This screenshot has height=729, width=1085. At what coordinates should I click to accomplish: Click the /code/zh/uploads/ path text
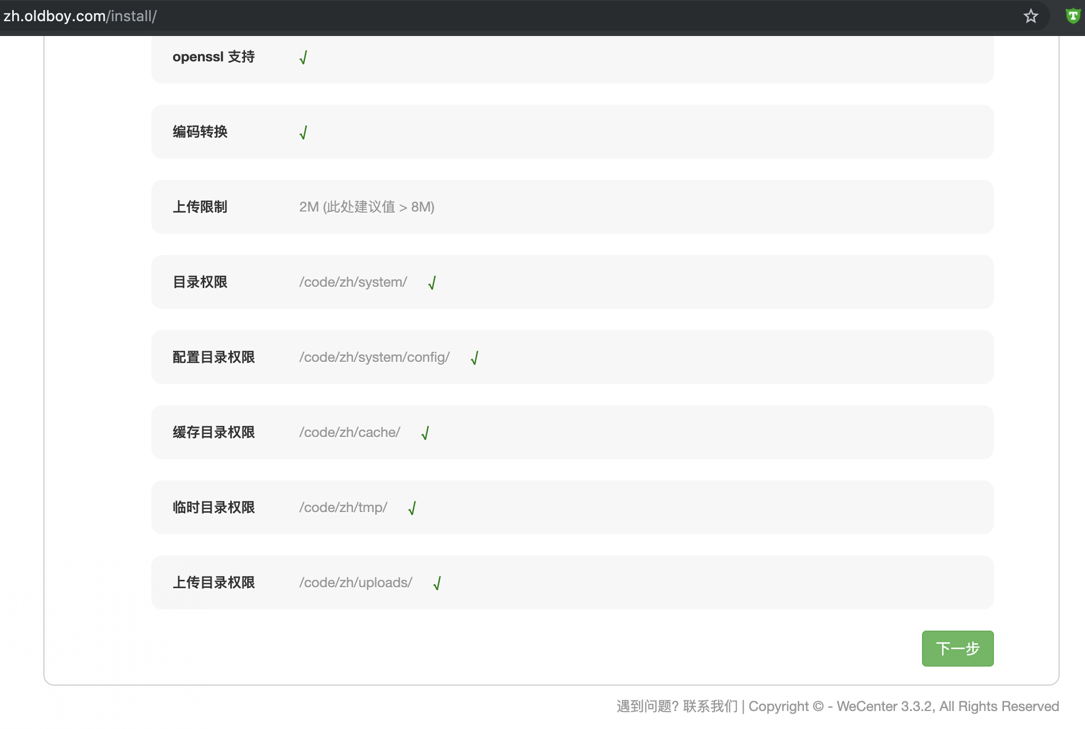[x=355, y=582]
